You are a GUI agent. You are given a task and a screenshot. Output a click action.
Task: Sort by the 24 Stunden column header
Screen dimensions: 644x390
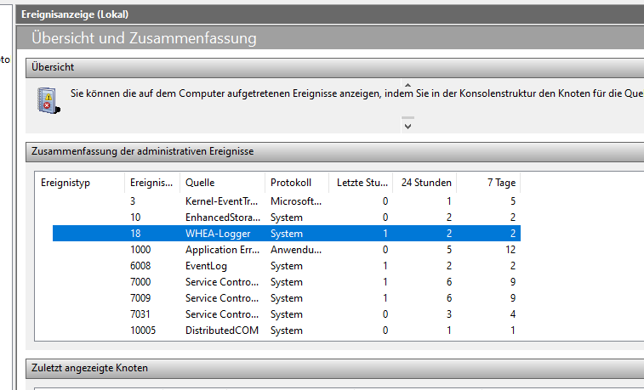pos(425,183)
